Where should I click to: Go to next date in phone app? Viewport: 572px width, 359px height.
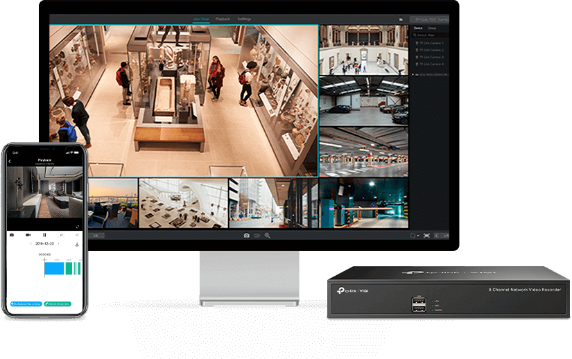(58, 243)
